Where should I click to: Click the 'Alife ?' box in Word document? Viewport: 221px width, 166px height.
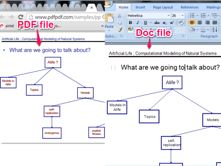(x=172, y=82)
